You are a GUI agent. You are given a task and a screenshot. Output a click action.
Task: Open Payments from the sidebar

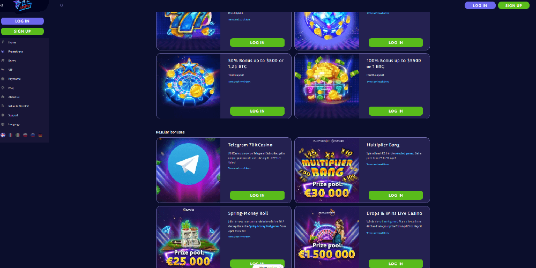(14, 79)
